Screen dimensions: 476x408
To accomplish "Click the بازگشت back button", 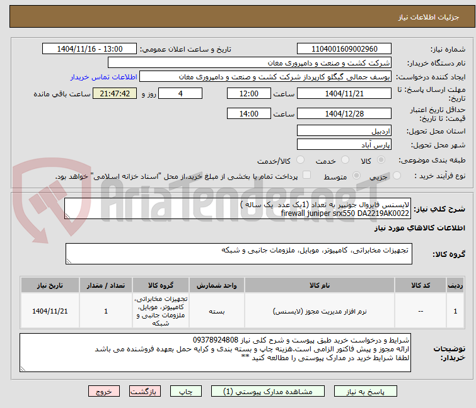I will pyautogui.click(x=145, y=392).
